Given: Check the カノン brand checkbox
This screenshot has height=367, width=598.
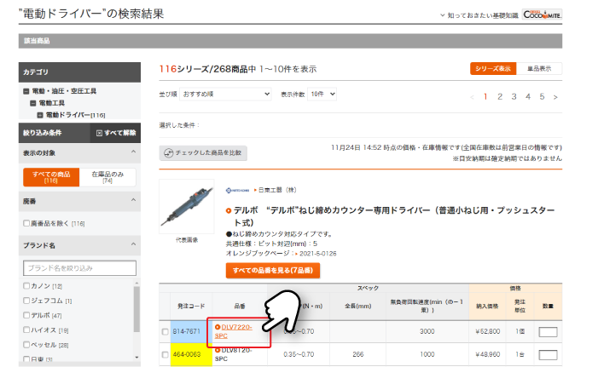Looking at the screenshot, I should tap(26, 285).
